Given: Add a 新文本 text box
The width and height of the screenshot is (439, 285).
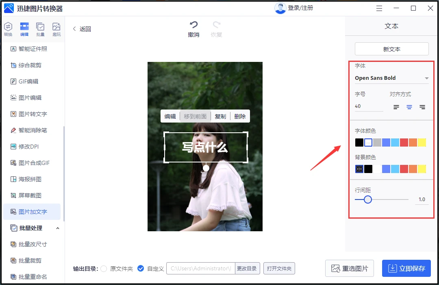Looking at the screenshot, I should (x=392, y=49).
